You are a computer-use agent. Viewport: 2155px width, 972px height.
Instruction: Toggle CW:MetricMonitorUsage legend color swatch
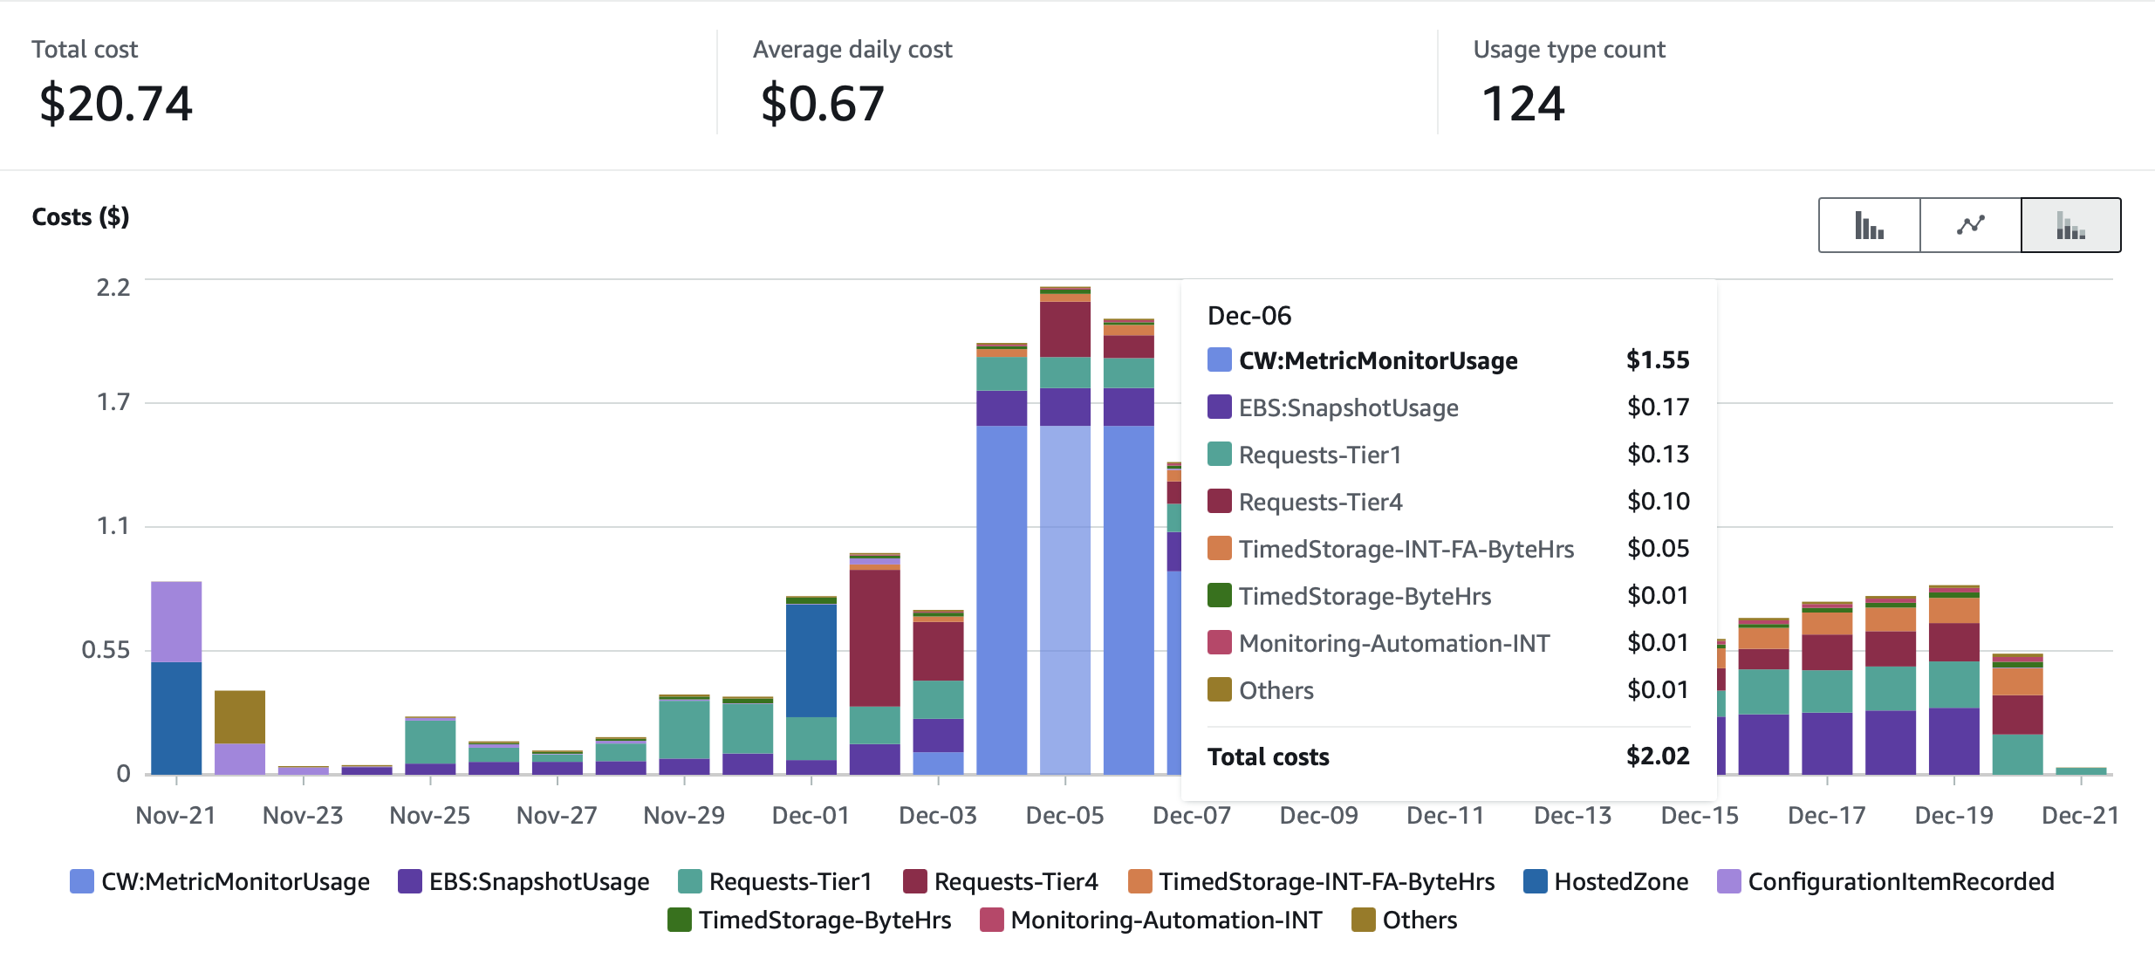pyautogui.click(x=81, y=881)
